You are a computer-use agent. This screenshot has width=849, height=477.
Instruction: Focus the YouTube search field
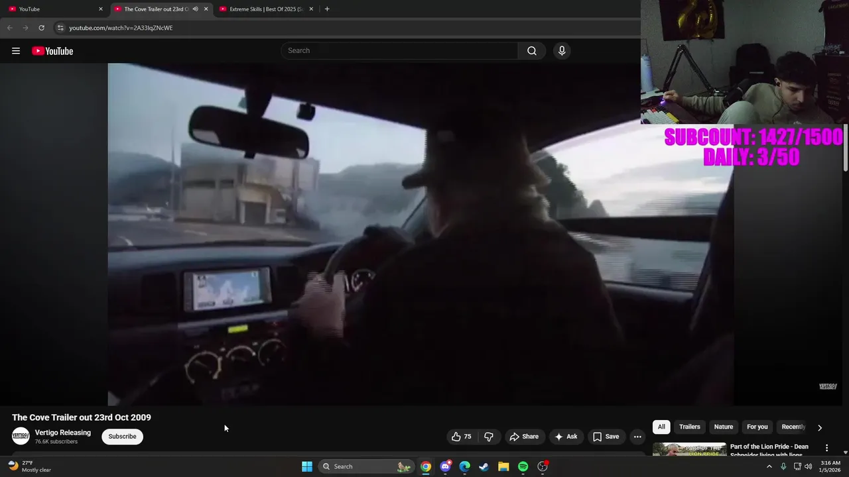coord(401,51)
